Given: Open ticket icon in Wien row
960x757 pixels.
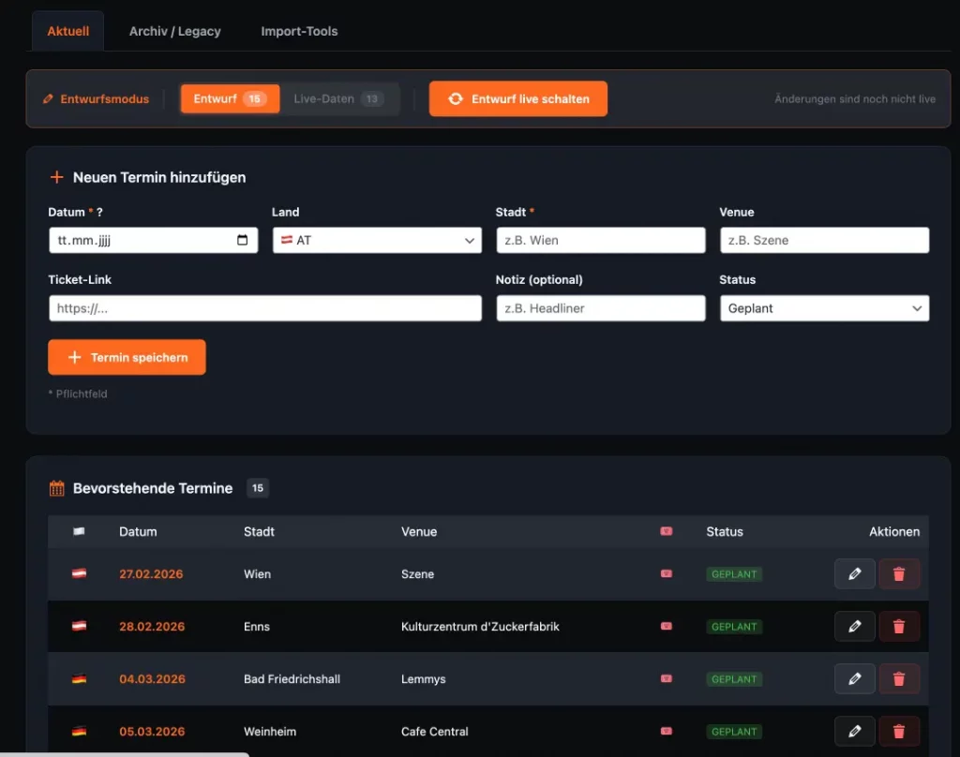Looking at the screenshot, I should pos(667,574).
